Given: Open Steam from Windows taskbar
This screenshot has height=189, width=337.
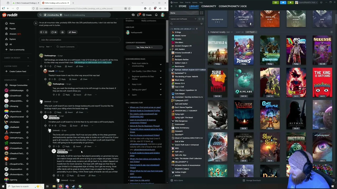Looking at the screenshot, I should [x=73, y=186].
